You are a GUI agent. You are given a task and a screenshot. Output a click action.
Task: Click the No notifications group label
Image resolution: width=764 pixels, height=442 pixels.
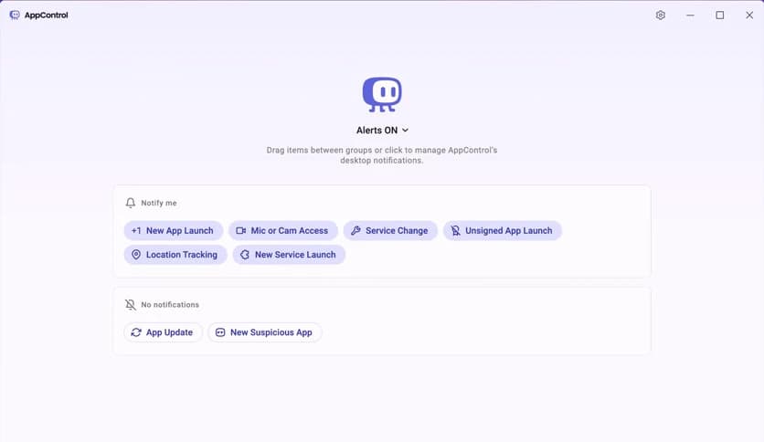tap(170, 305)
